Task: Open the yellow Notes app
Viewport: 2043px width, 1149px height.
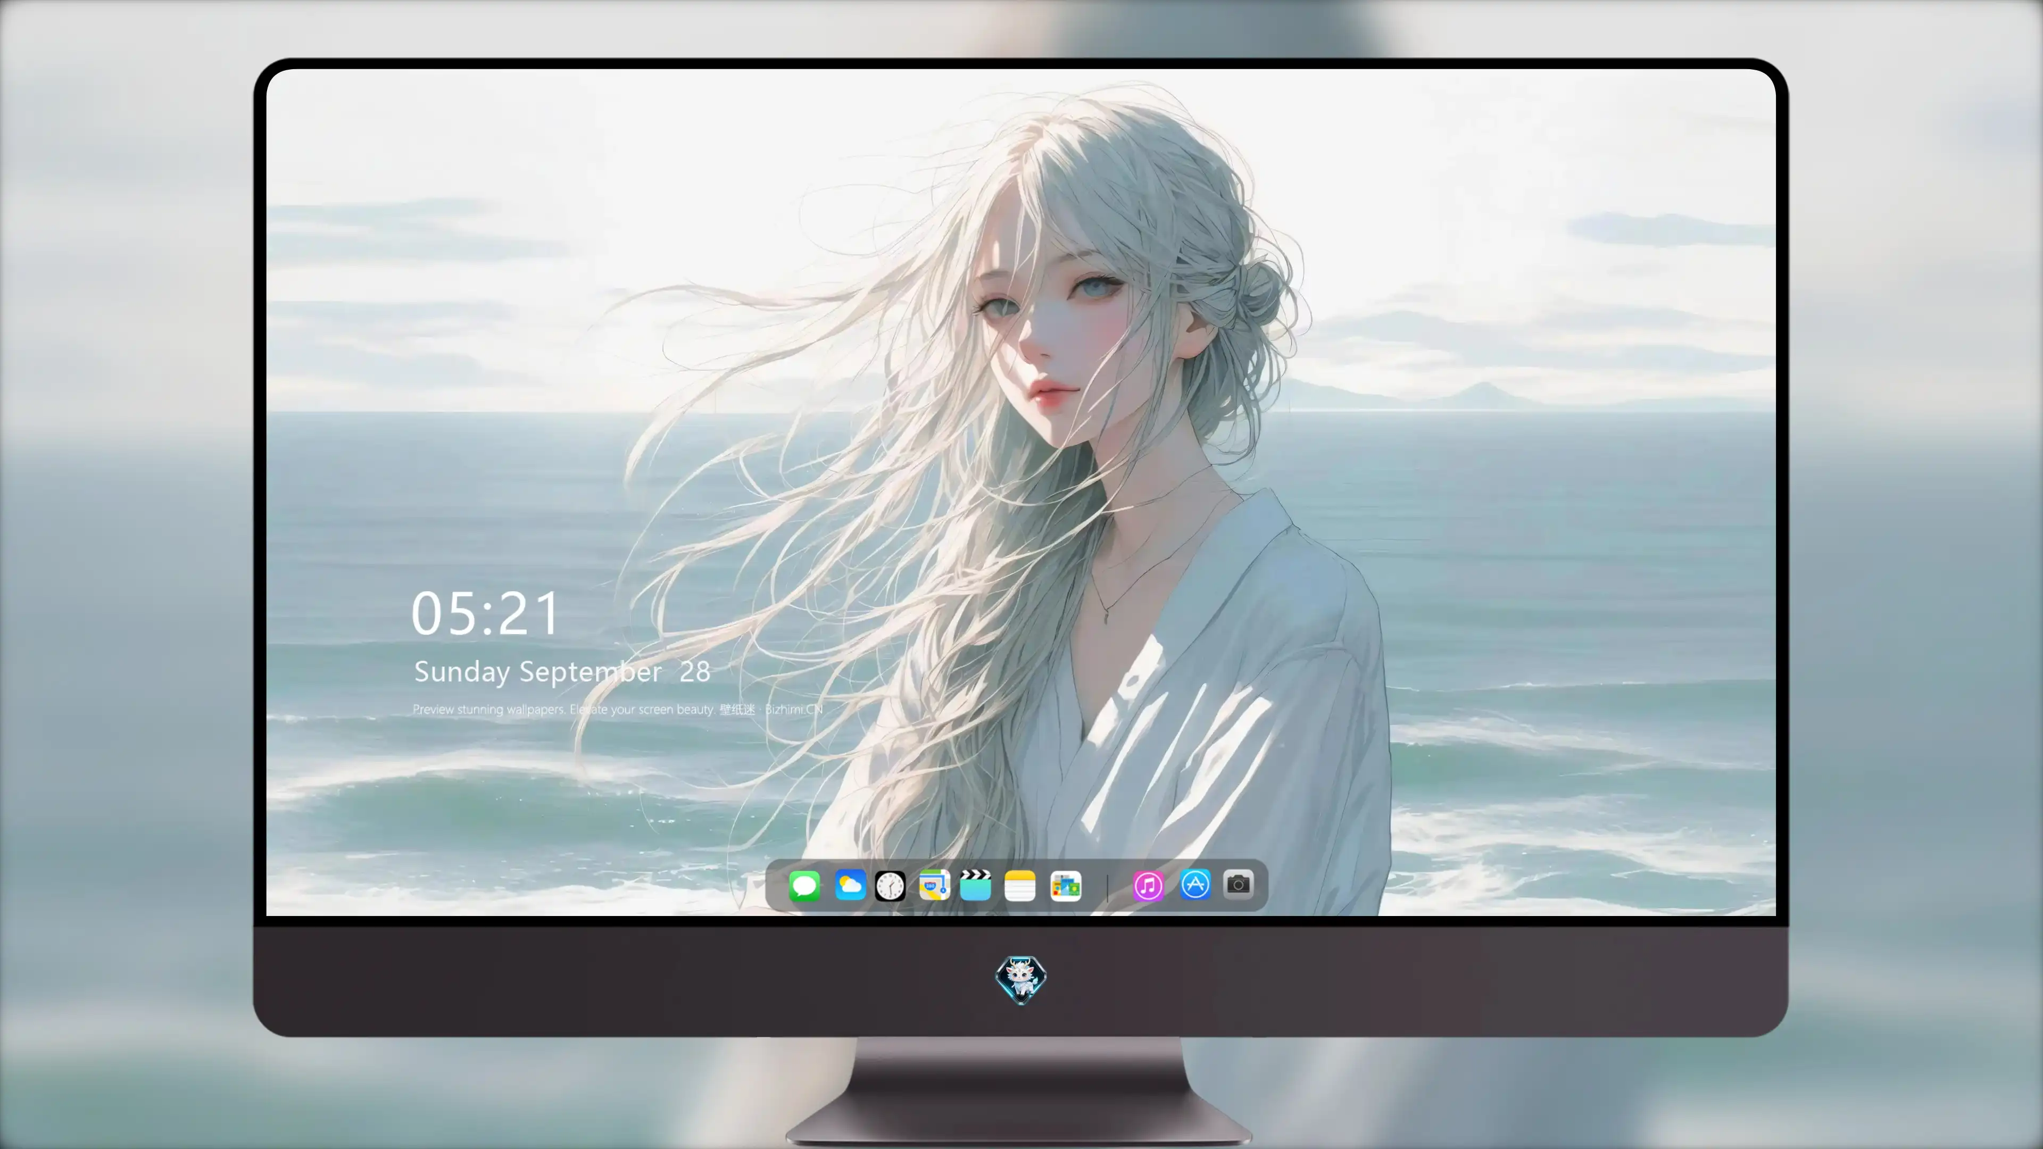Action: tap(1020, 885)
